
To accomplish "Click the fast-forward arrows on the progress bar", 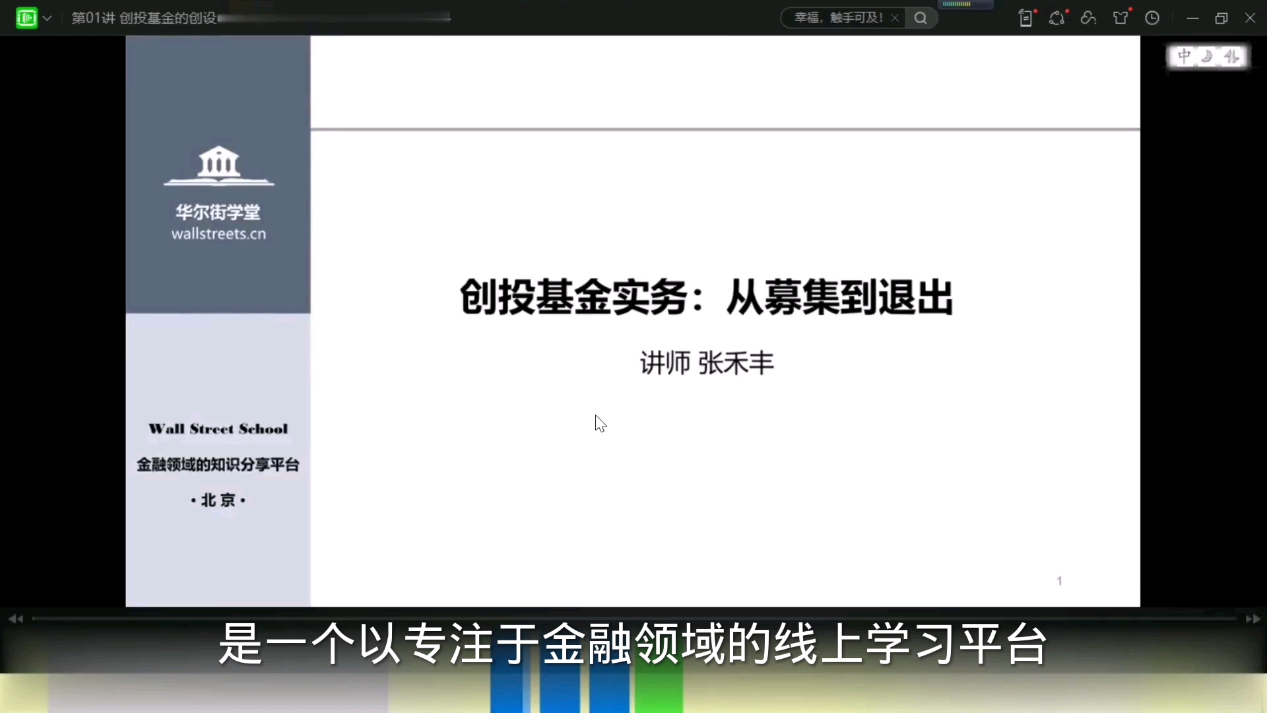I will coord(1252,619).
